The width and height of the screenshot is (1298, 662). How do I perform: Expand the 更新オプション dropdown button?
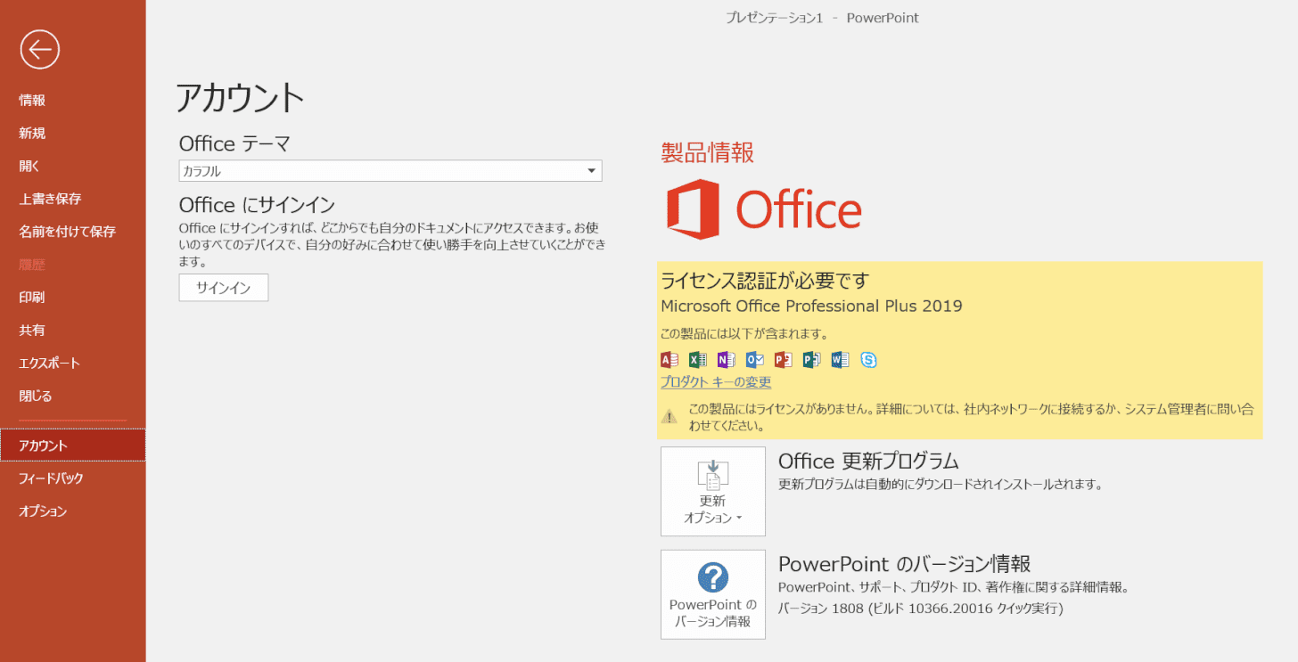[x=713, y=492]
